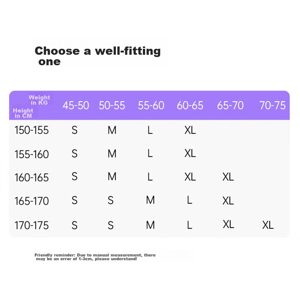Click the 165-170 height row label

[x=31, y=201]
